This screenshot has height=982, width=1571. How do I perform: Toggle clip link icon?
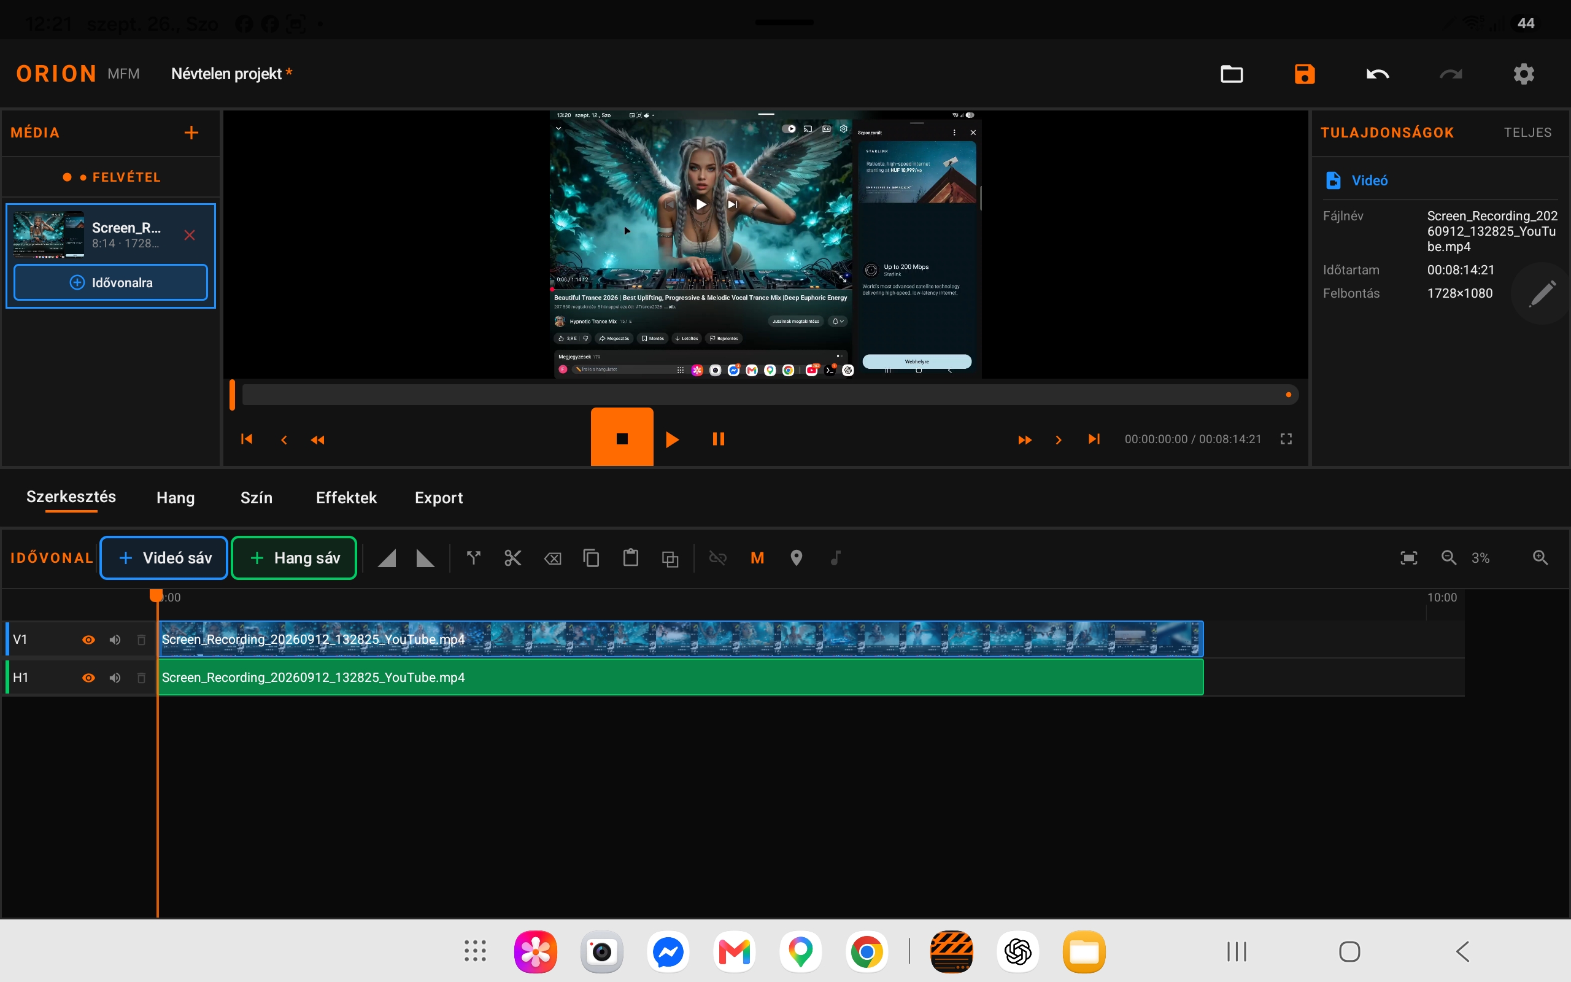(717, 558)
